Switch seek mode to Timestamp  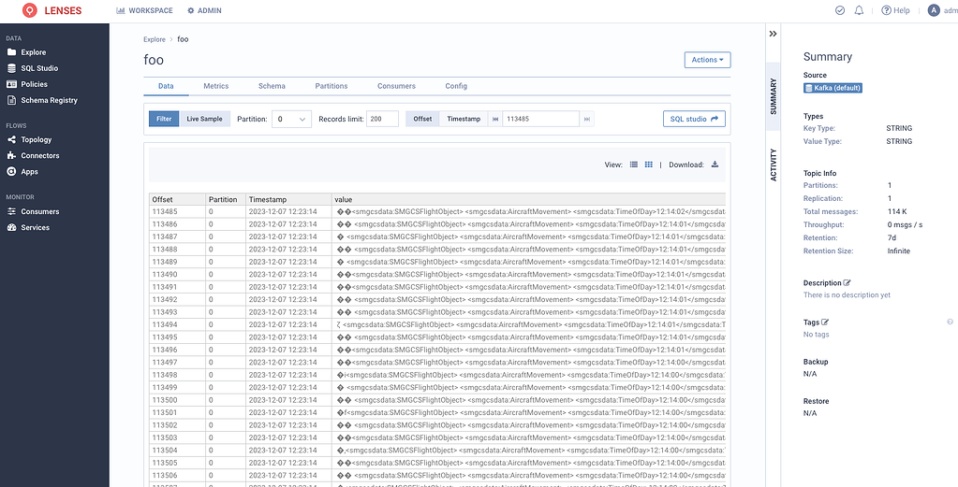pyautogui.click(x=464, y=119)
